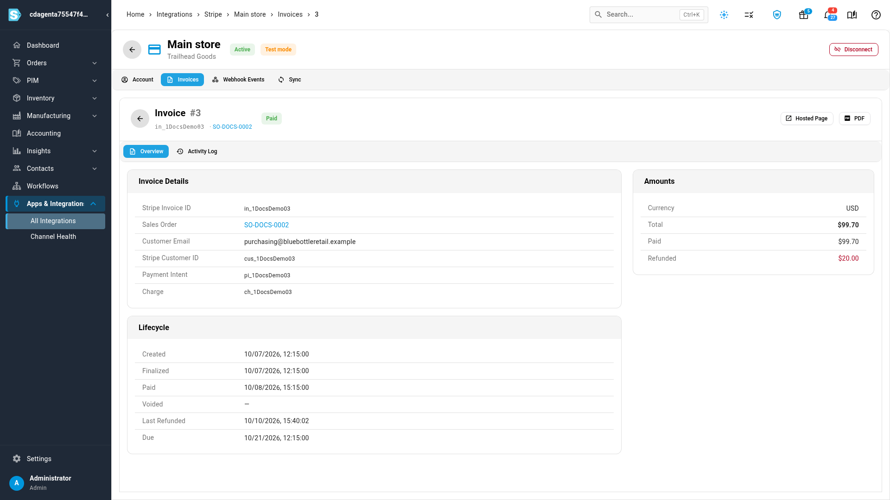The width and height of the screenshot is (890, 500).
Task: Select All Integrations in sidebar
Action: (x=56, y=221)
